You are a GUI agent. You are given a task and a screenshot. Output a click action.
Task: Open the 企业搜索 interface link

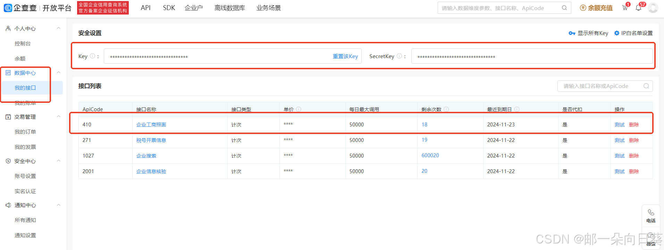point(146,156)
